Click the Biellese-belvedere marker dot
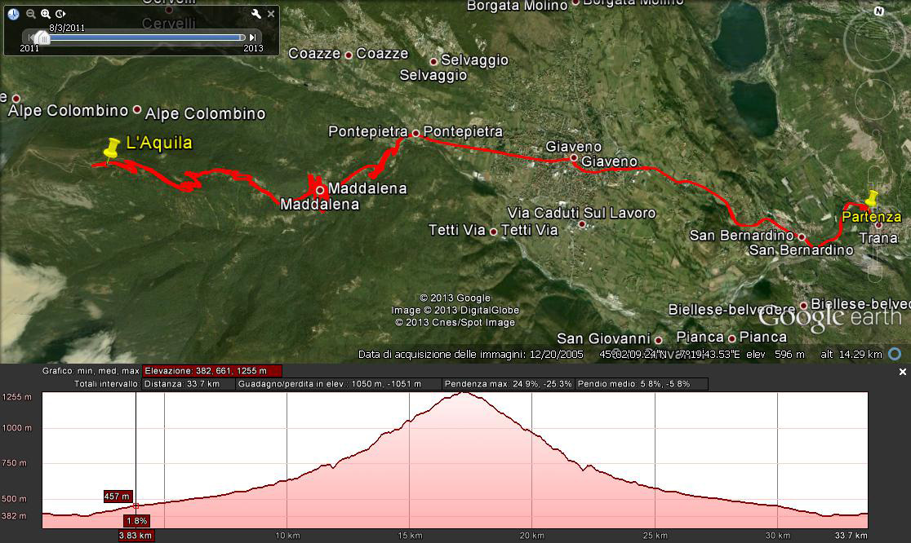Image resolution: width=911 pixels, height=543 pixels. 803,305
